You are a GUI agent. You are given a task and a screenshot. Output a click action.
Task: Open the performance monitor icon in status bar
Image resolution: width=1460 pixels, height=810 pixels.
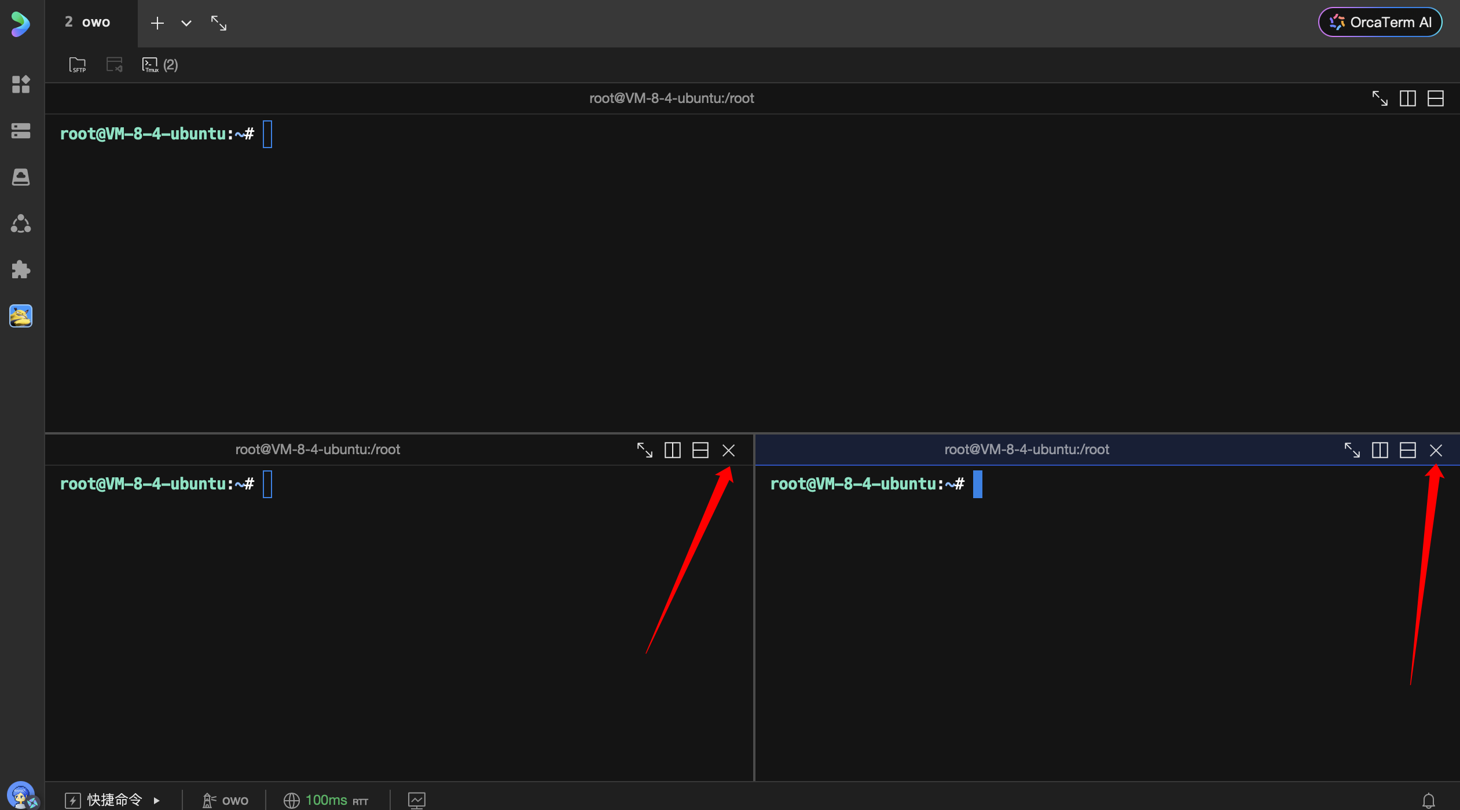tap(416, 800)
